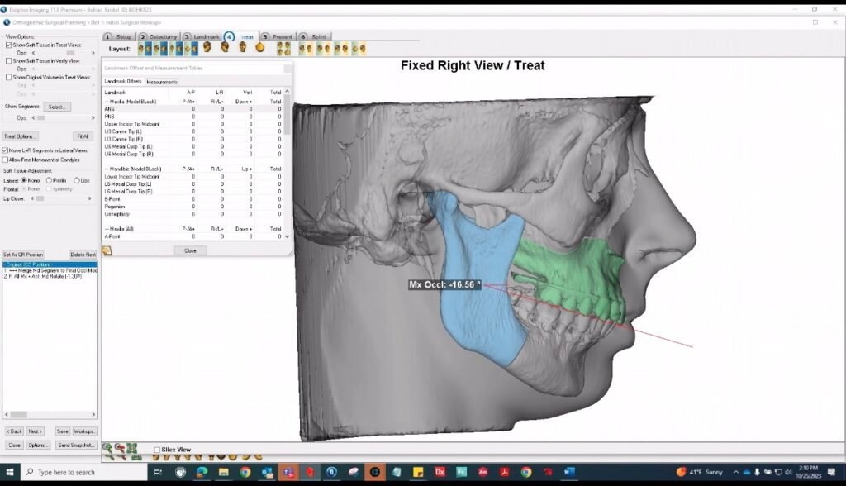
Task: Select the Profile lateral radio button
Action: click(x=49, y=180)
